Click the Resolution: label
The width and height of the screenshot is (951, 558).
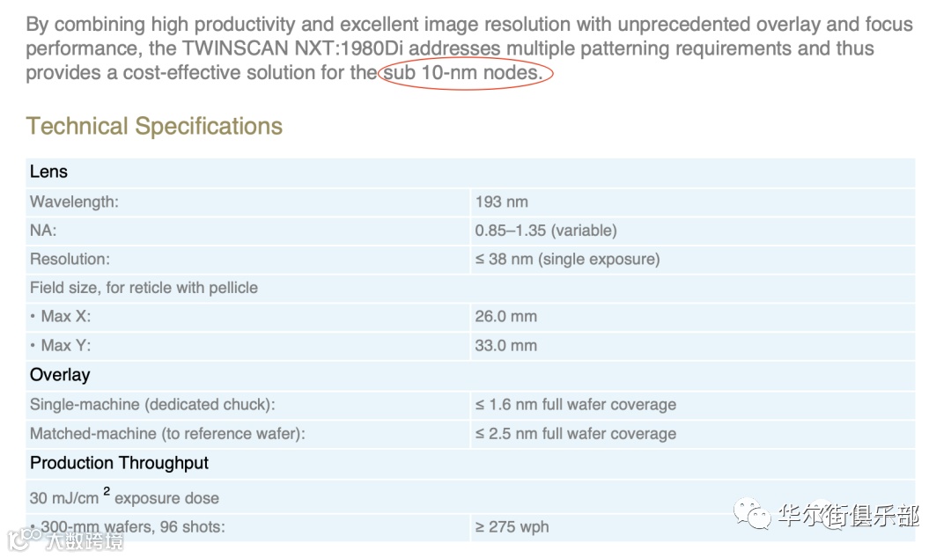pyautogui.click(x=70, y=259)
